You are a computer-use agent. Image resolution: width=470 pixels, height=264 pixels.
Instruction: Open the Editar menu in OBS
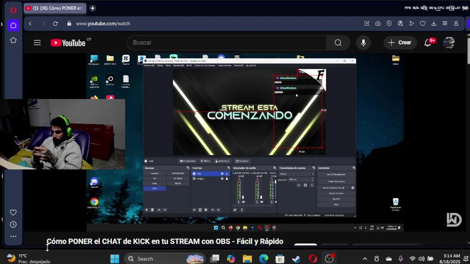(x=160, y=66)
